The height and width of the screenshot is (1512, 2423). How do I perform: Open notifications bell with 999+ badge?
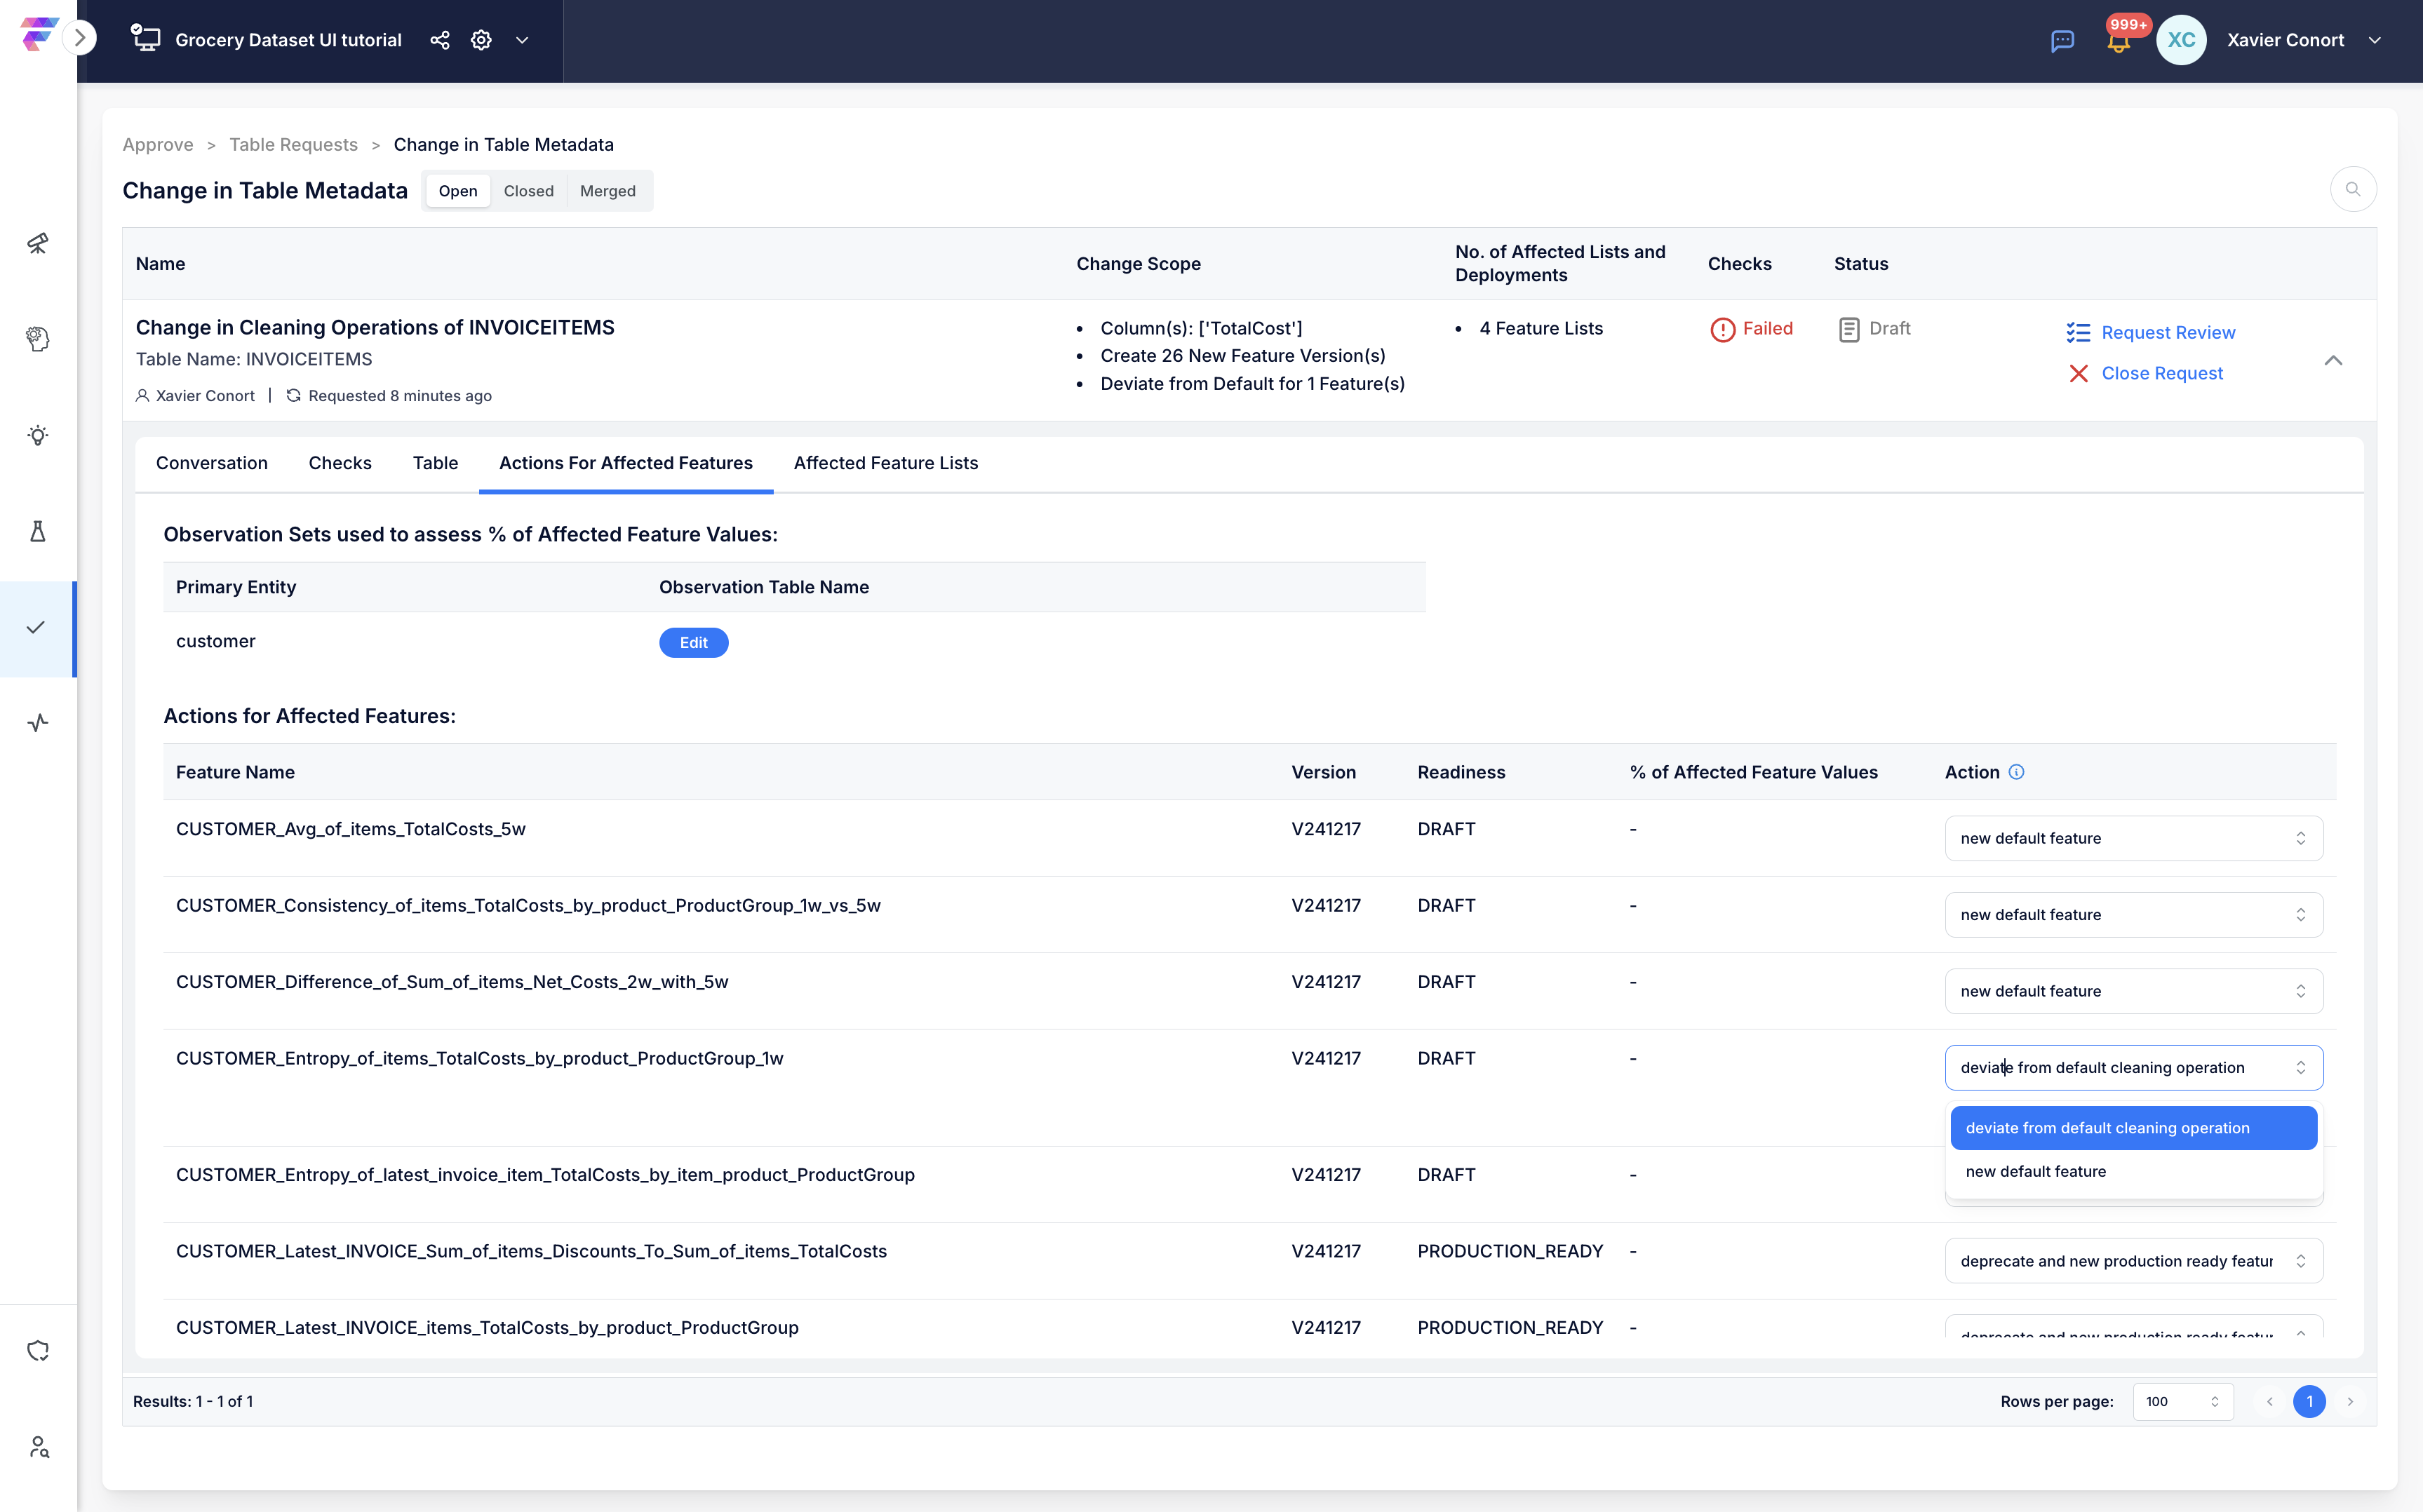click(2118, 40)
